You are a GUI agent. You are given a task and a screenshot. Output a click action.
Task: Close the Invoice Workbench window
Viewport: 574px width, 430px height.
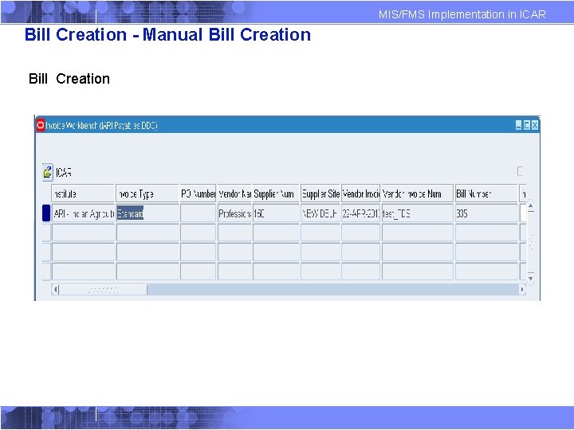tap(535, 125)
